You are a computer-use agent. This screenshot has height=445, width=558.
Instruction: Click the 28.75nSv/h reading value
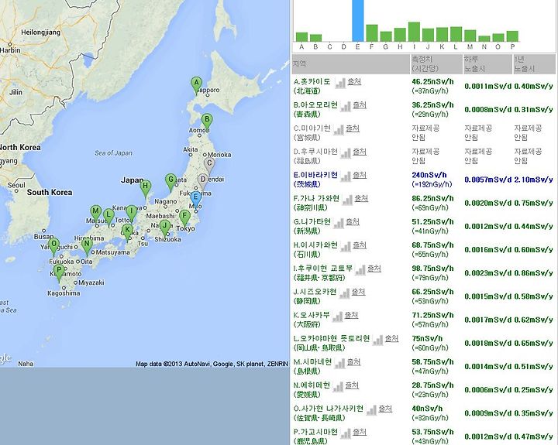[x=432, y=385]
